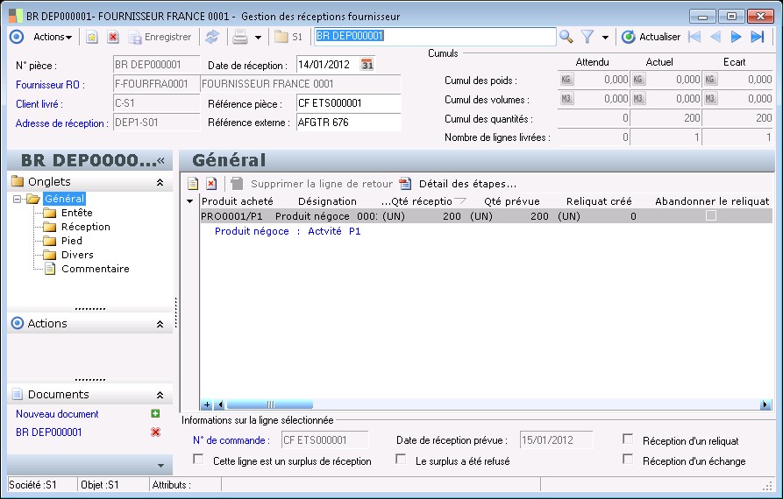The image size is (783, 499).
Task: Click M3 unit icon for Attendu volume
Action: click(566, 99)
